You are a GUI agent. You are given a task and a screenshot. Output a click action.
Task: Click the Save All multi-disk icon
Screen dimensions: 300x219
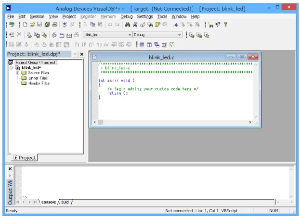(47, 24)
